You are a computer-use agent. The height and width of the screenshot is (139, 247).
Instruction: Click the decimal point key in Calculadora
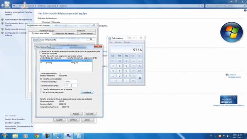coord(126,81)
